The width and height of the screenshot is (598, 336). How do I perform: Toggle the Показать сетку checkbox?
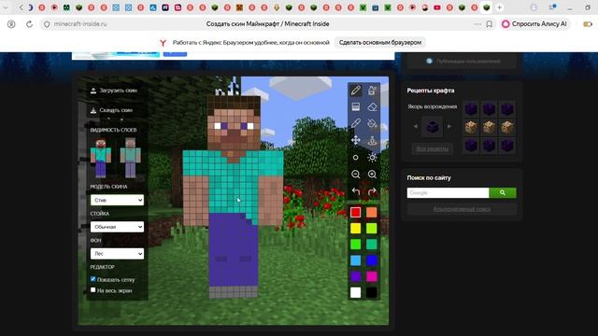(x=93, y=279)
